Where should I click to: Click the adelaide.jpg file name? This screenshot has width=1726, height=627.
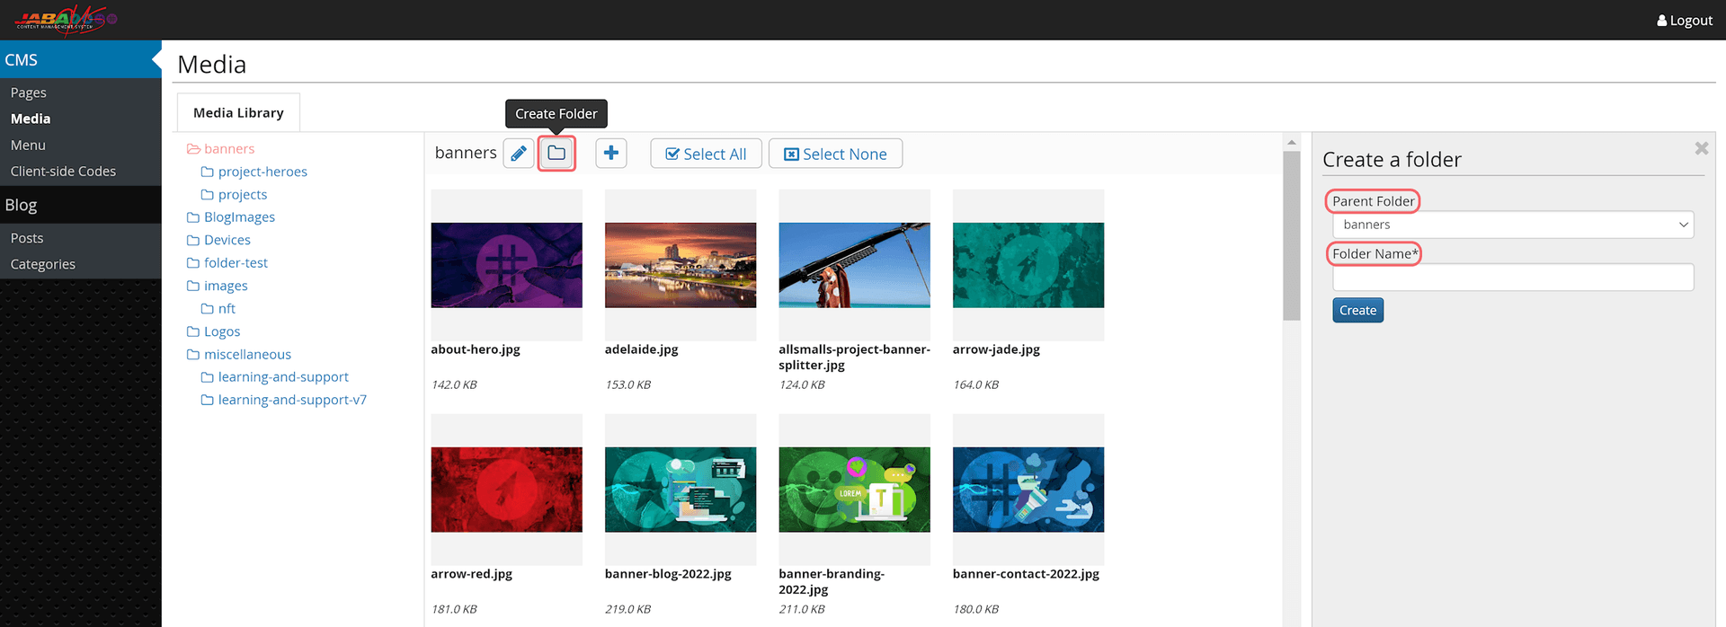point(642,349)
